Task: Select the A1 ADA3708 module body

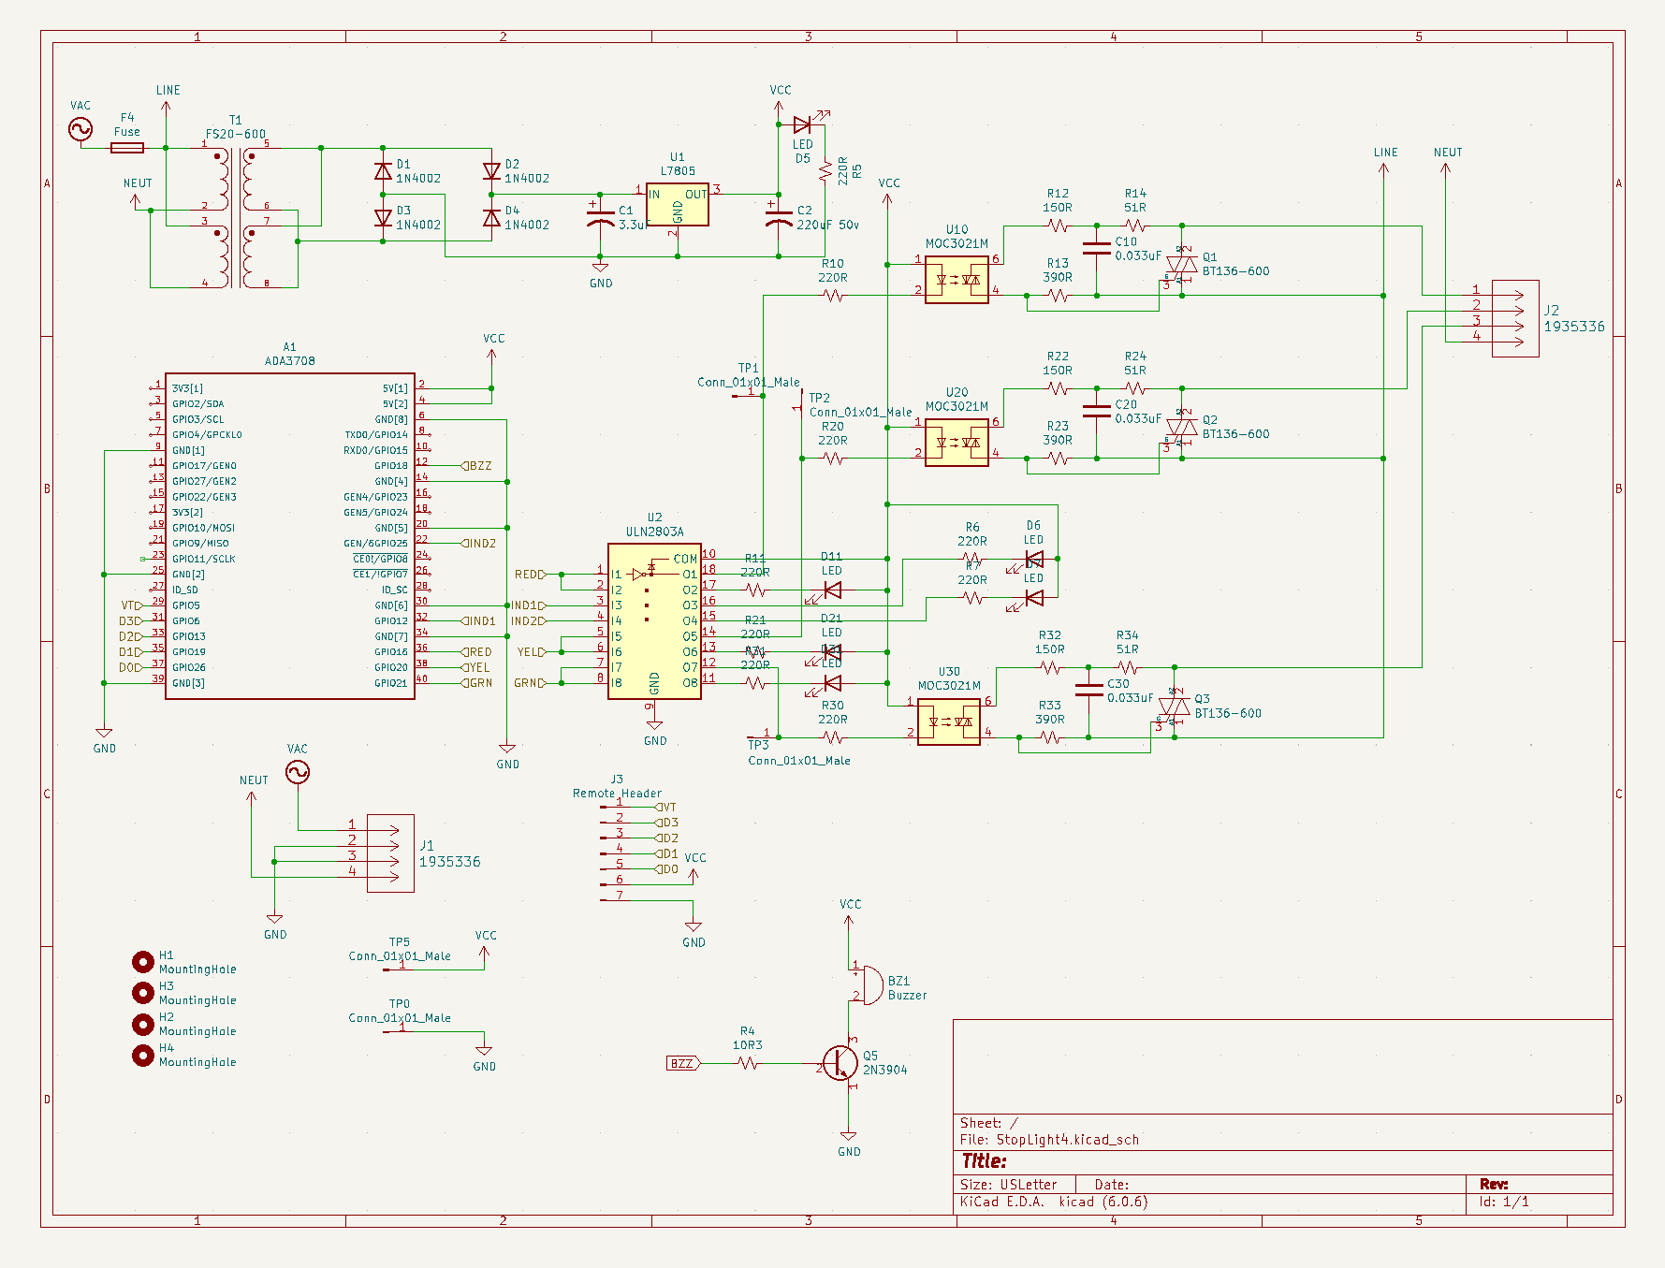Action: pyautogui.click(x=290, y=536)
